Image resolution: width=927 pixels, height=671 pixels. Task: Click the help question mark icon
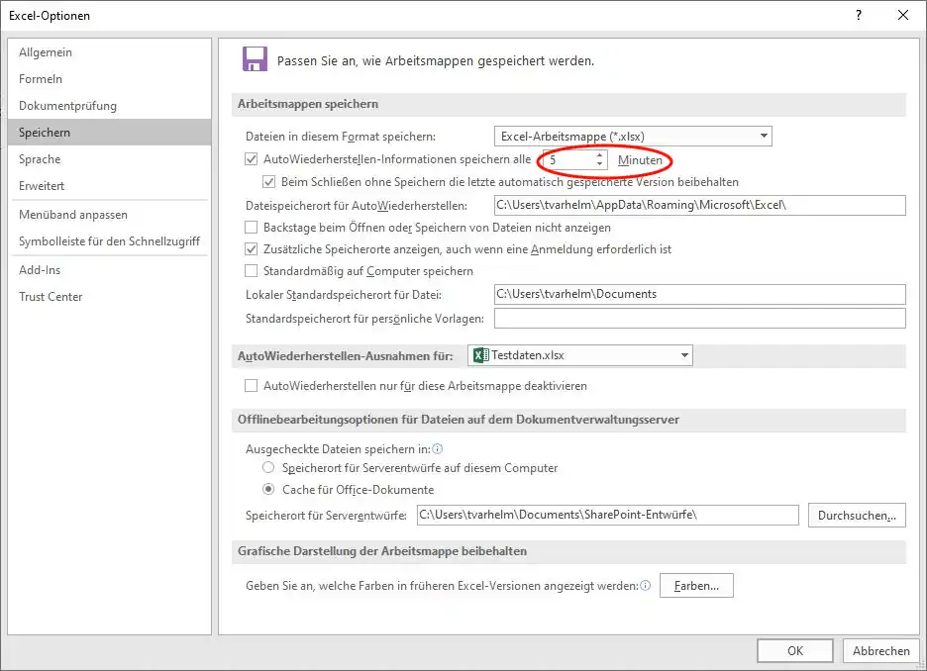(x=858, y=15)
